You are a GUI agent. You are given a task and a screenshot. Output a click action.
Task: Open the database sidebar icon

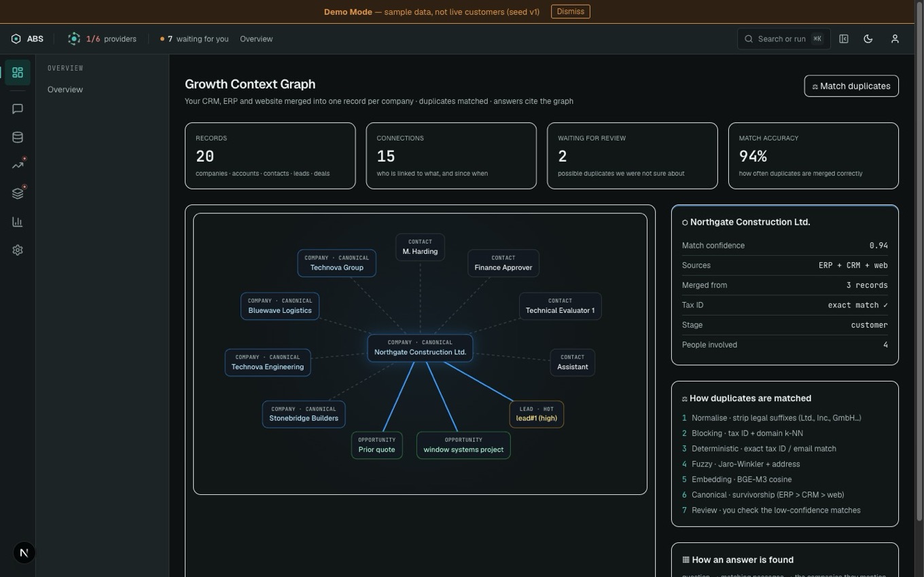click(x=18, y=137)
